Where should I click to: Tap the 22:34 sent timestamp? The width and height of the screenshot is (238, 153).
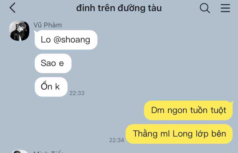tap(116, 140)
